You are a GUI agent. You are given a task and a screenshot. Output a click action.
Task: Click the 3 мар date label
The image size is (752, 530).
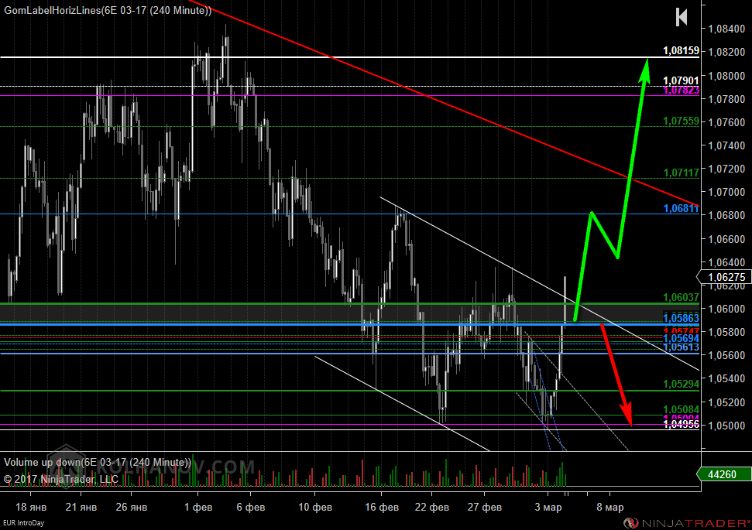[x=548, y=507]
